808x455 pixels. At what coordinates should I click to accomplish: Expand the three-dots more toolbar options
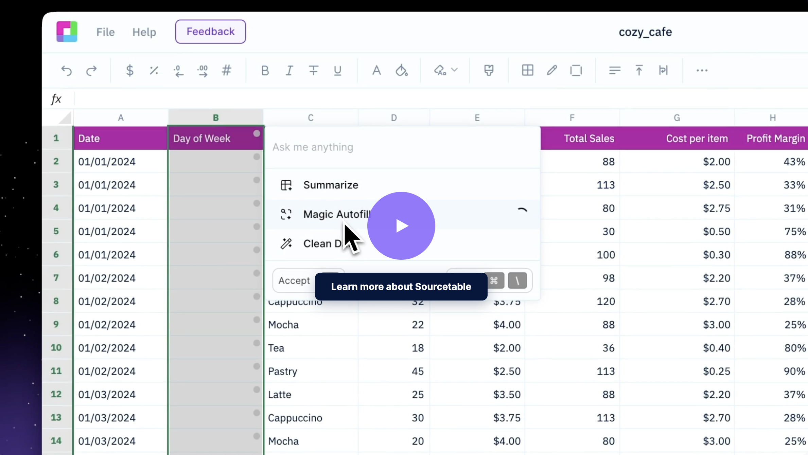pos(702,71)
